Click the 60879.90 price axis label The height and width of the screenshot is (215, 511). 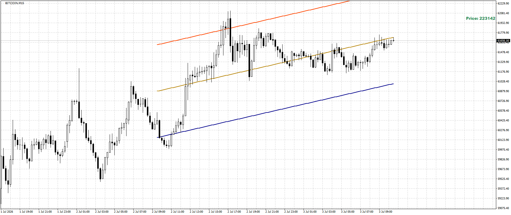tap(503, 91)
